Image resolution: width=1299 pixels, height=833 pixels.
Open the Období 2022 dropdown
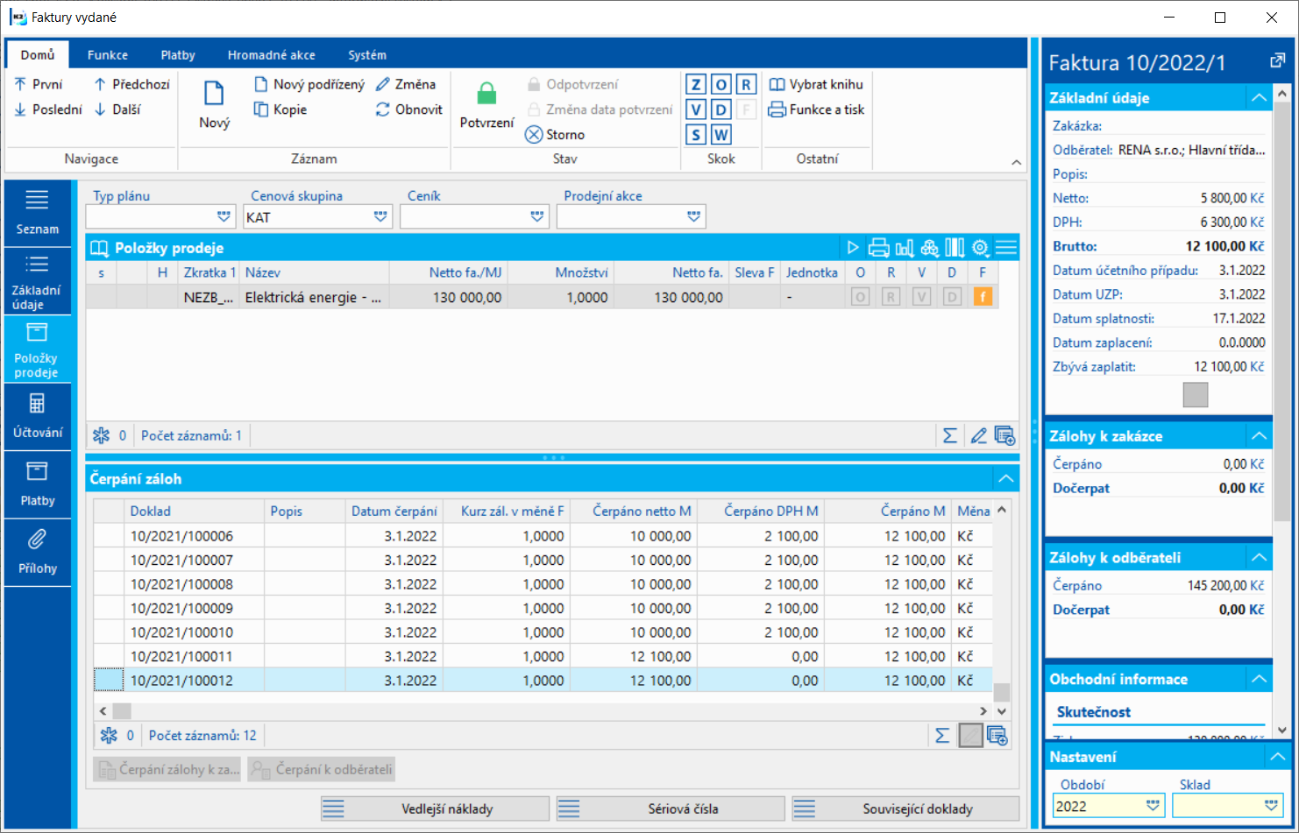[x=1153, y=806]
